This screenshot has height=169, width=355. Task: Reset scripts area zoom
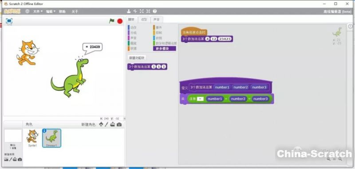[335, 159]
